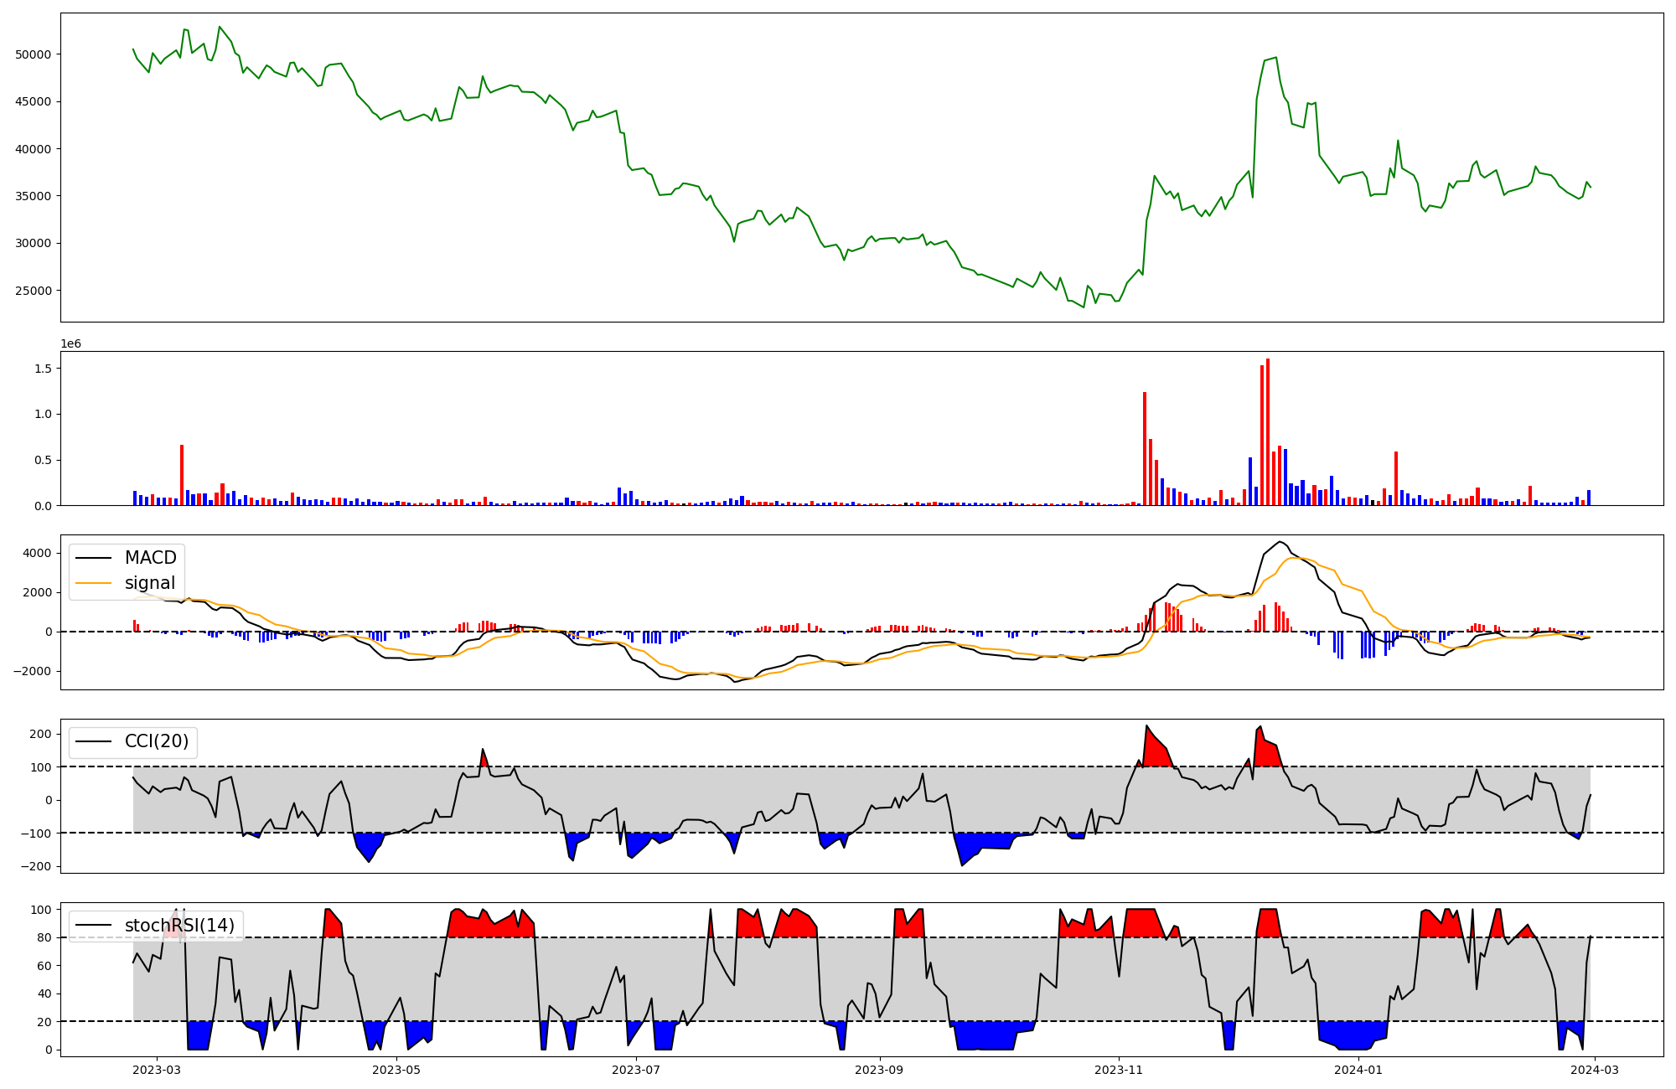Click the 2023-03 x-axis date label
Image resolution: width=1676 pixels, height=1089 pixels.
click(157, 1069)
